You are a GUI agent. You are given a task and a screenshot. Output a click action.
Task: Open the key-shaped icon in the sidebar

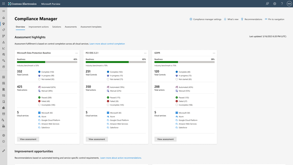coord(4,60)
